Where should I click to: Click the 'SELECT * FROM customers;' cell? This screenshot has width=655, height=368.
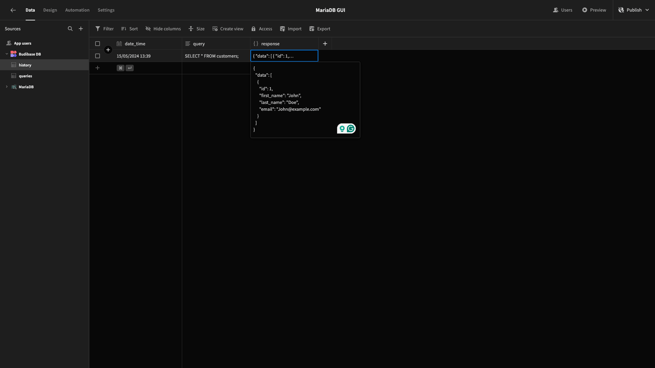(x=216, y=56)
